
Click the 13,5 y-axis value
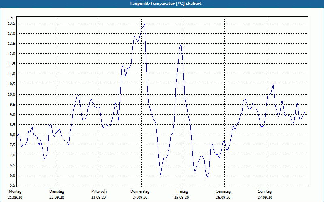pos(12,23)
